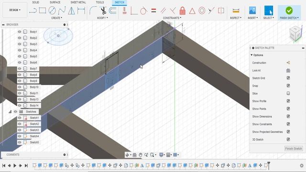Open the DESIGN workspace dropdown
Screen dimensions: 306x172
point(15,10)
